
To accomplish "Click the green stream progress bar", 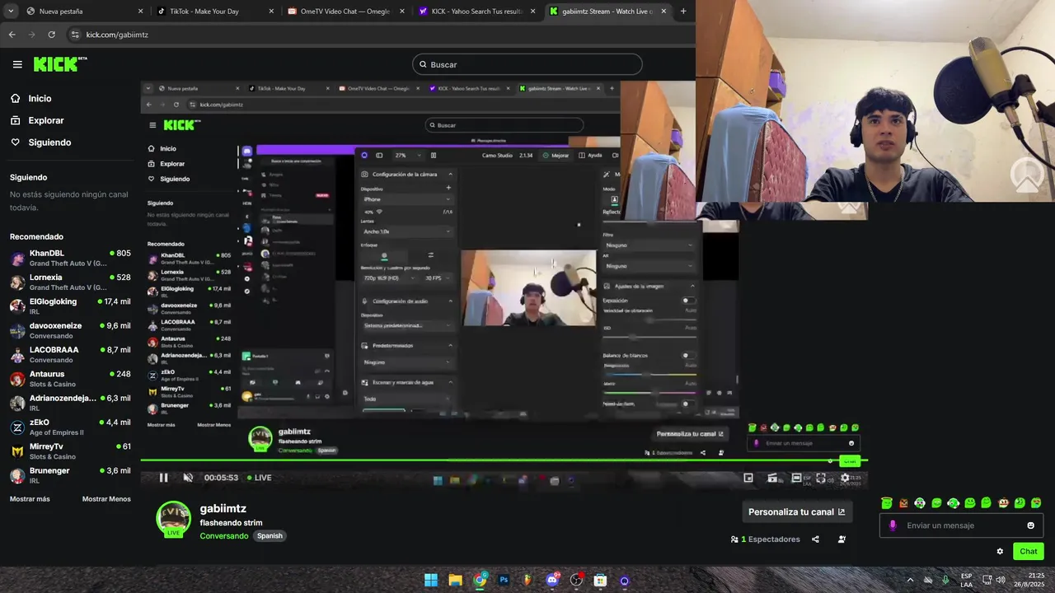I will [x=504, y=460].
